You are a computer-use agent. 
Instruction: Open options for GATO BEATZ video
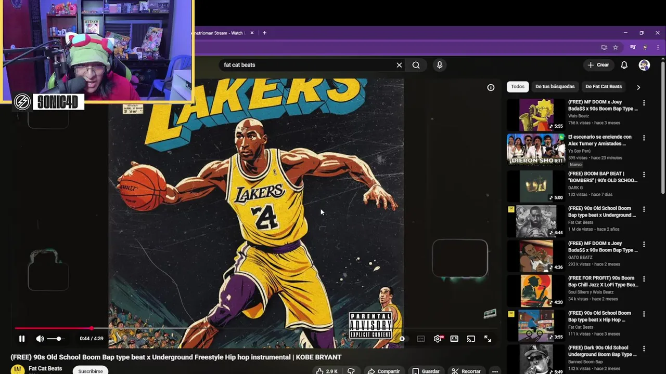click(644, 244)
